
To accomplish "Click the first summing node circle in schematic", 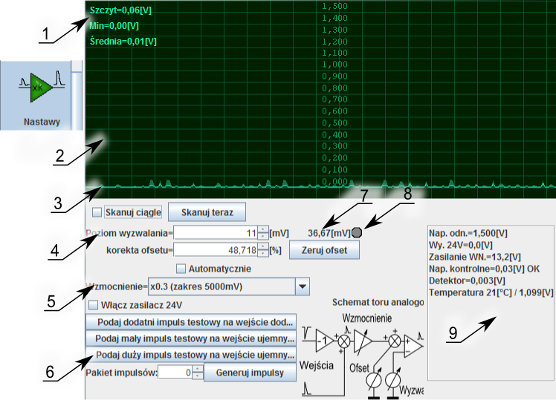I will 344,343.
